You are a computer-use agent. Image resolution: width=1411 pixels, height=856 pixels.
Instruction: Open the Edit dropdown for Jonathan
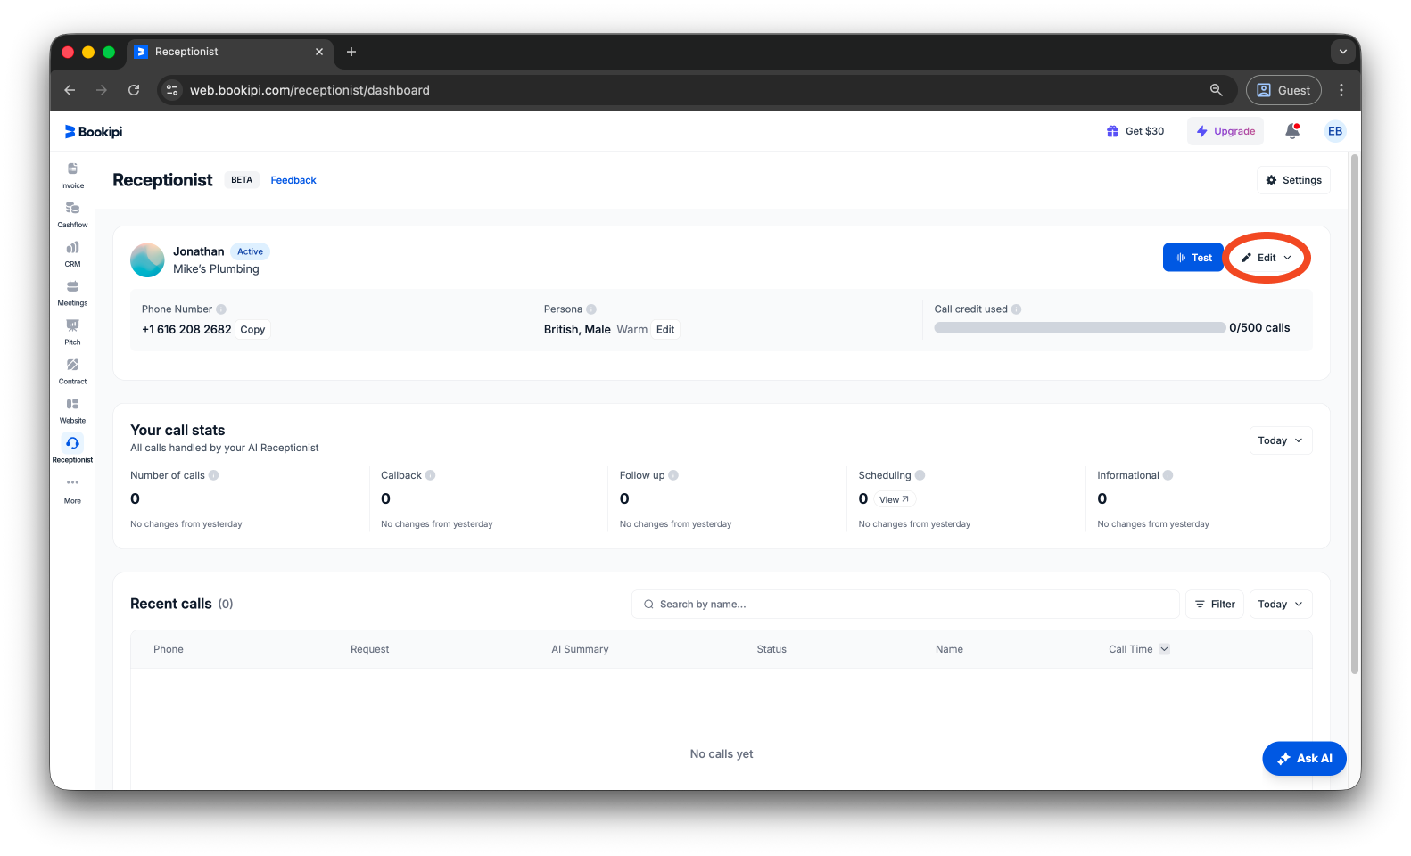(x=1267, y=258)
